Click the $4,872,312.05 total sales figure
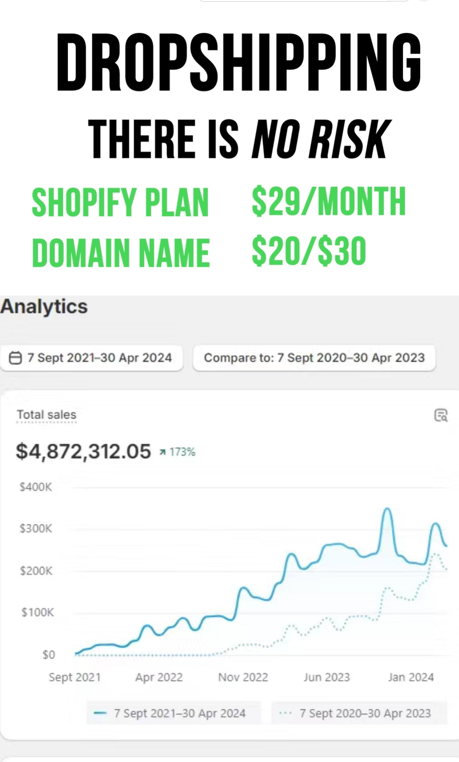 click(83, 451)
